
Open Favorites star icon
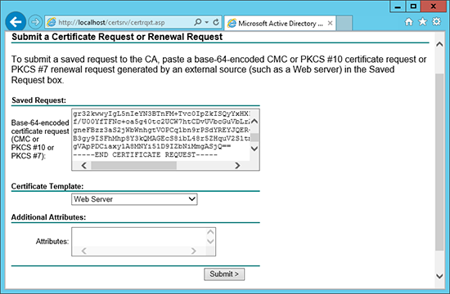tap(422, 22)
